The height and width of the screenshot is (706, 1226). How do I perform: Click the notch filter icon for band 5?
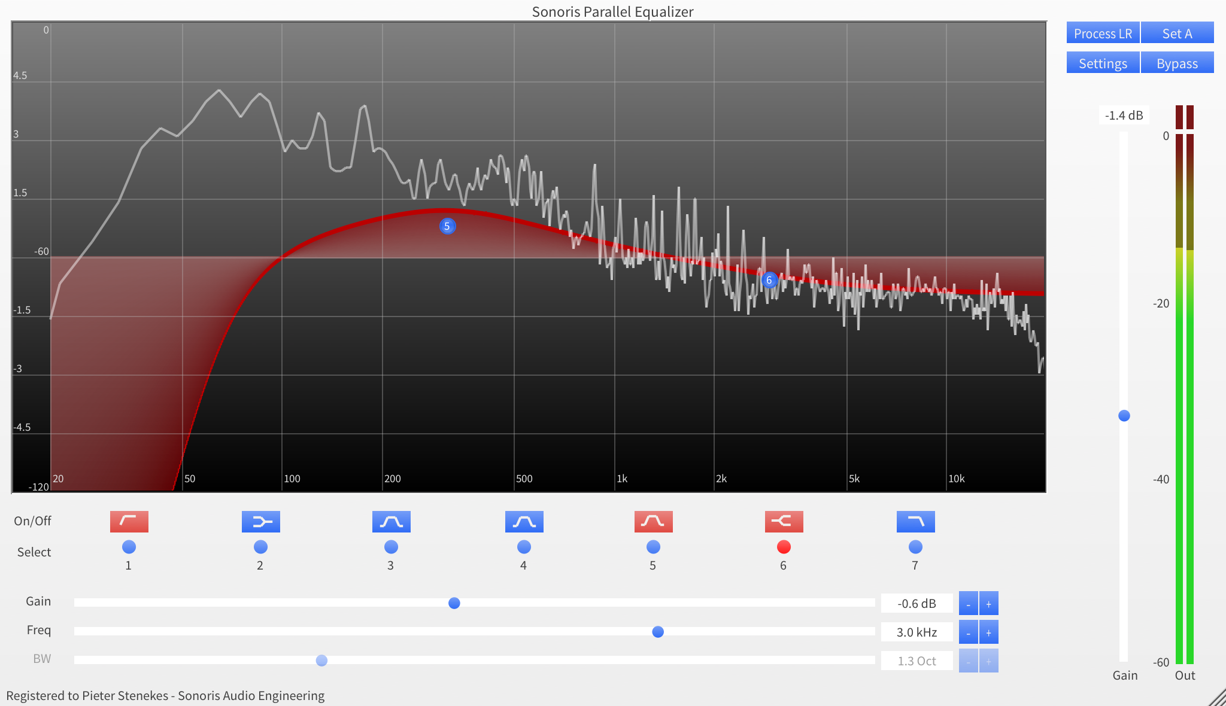[x=653, y=519]
